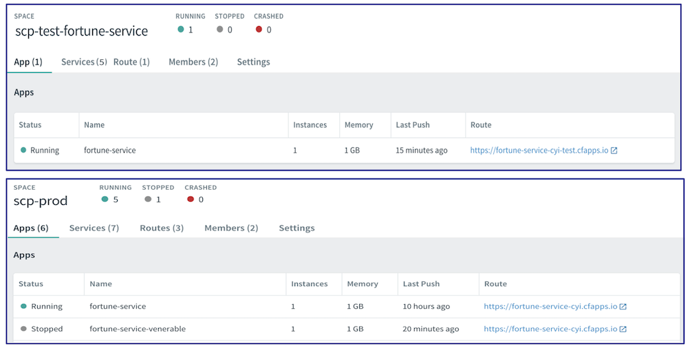Click Memory column header in scp-prod table
The width and height of the screenshot is (688, 348).
[363, 284]
